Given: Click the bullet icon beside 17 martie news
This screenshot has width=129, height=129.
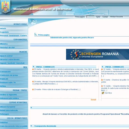Looking at the screenshot, I should 102,80.
